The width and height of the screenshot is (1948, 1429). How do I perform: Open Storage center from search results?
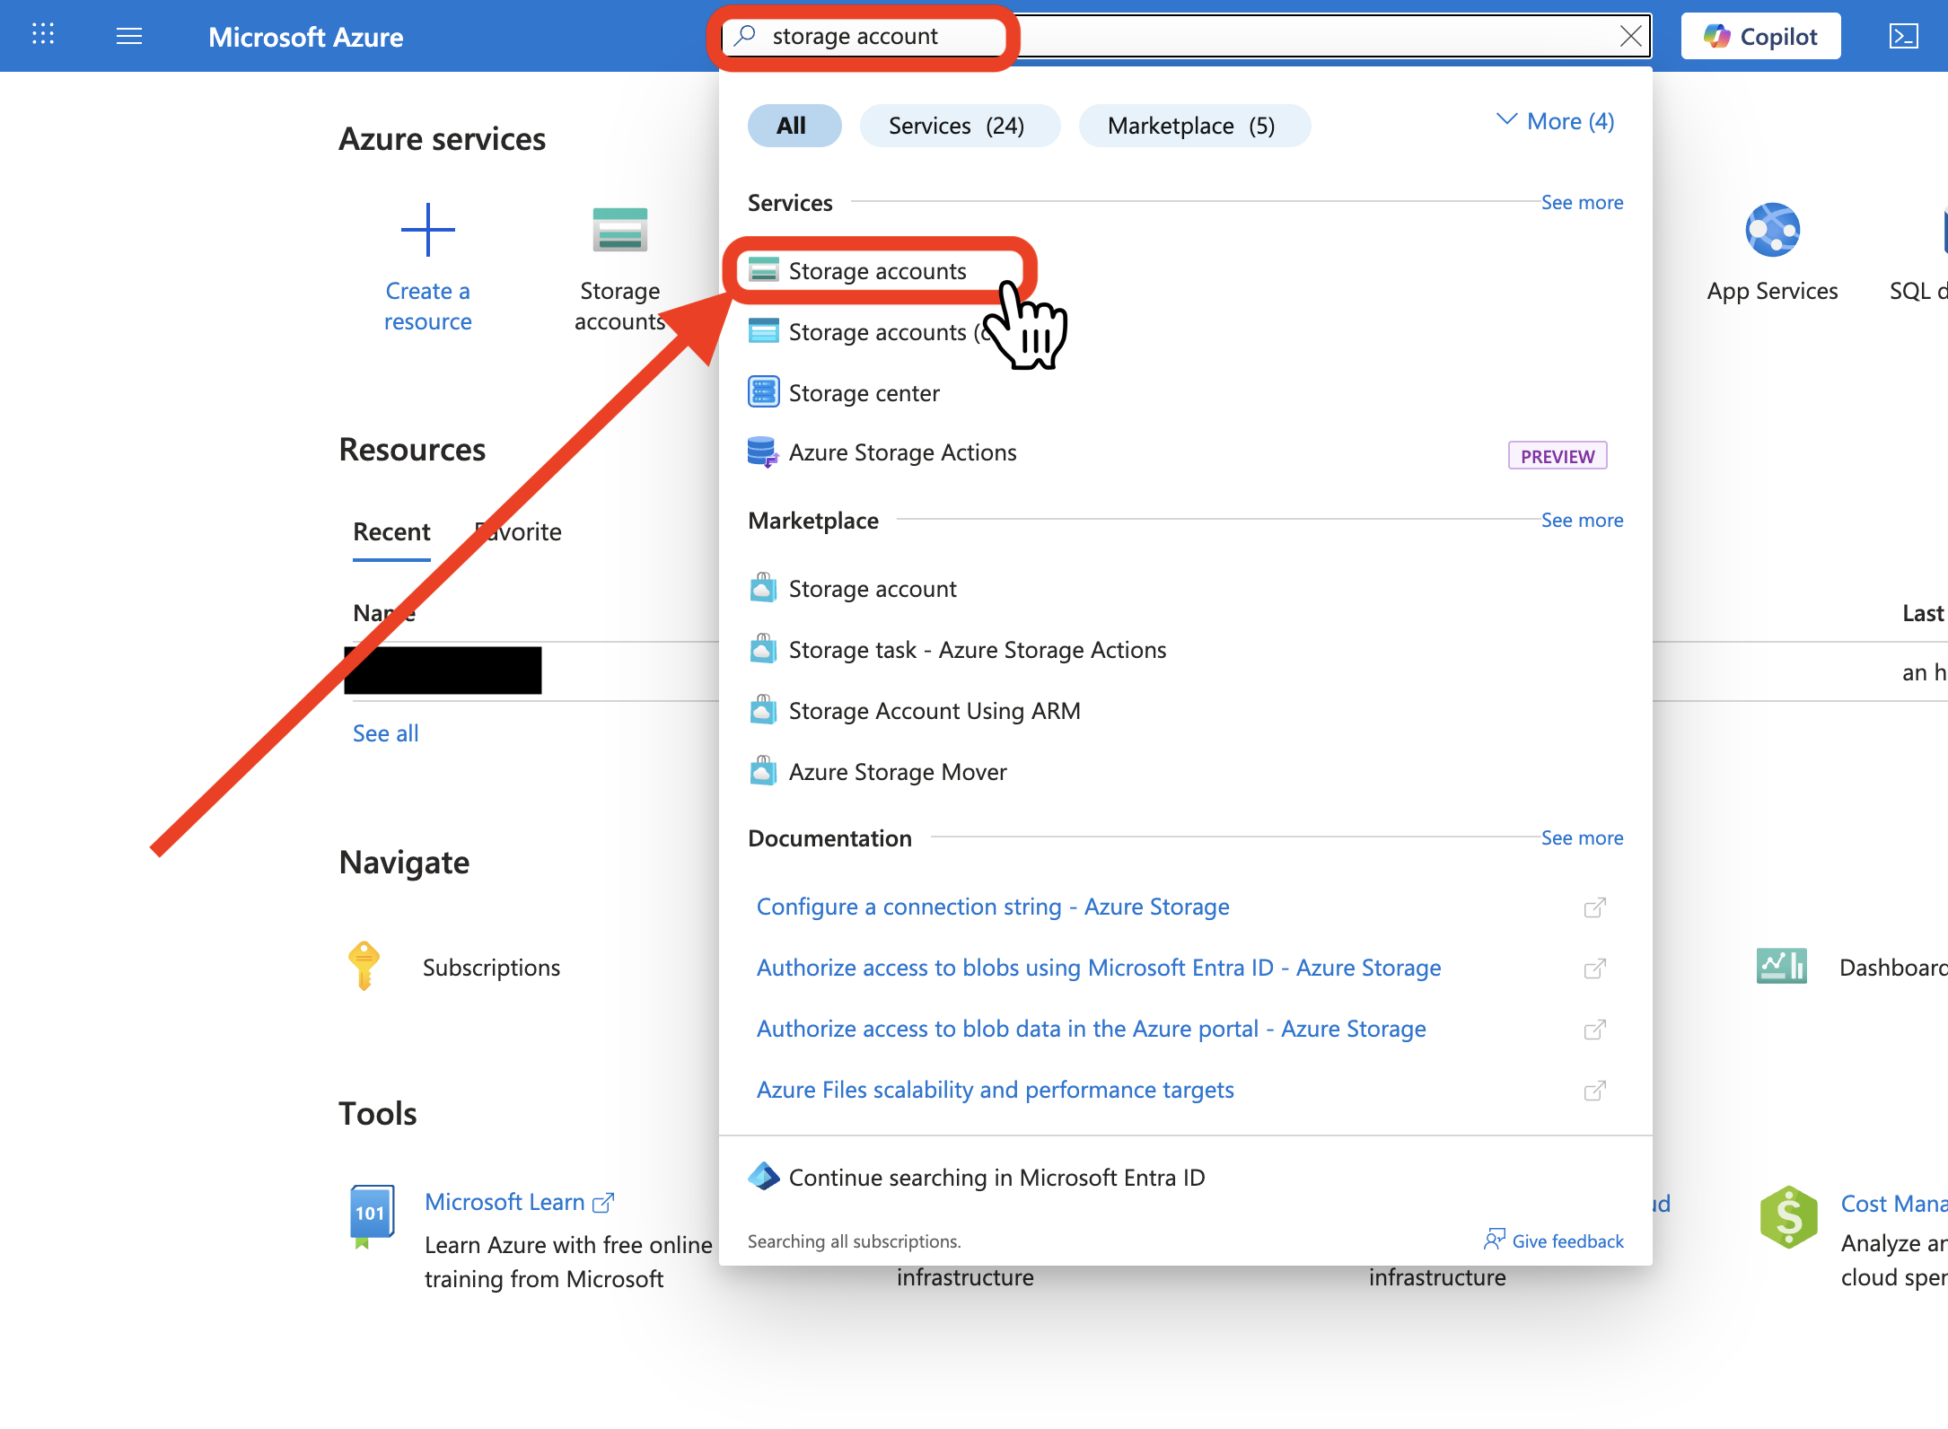point(863,393)
